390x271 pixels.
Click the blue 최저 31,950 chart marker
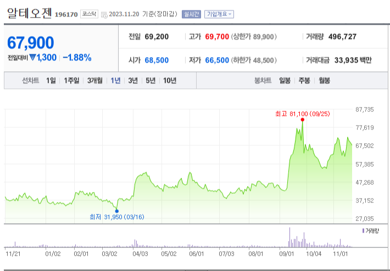click(117, 211)
